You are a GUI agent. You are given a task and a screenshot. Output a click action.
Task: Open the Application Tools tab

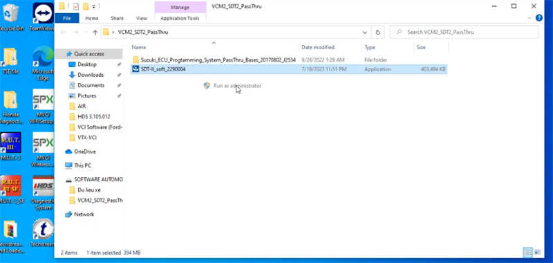(x=180, y=19)
